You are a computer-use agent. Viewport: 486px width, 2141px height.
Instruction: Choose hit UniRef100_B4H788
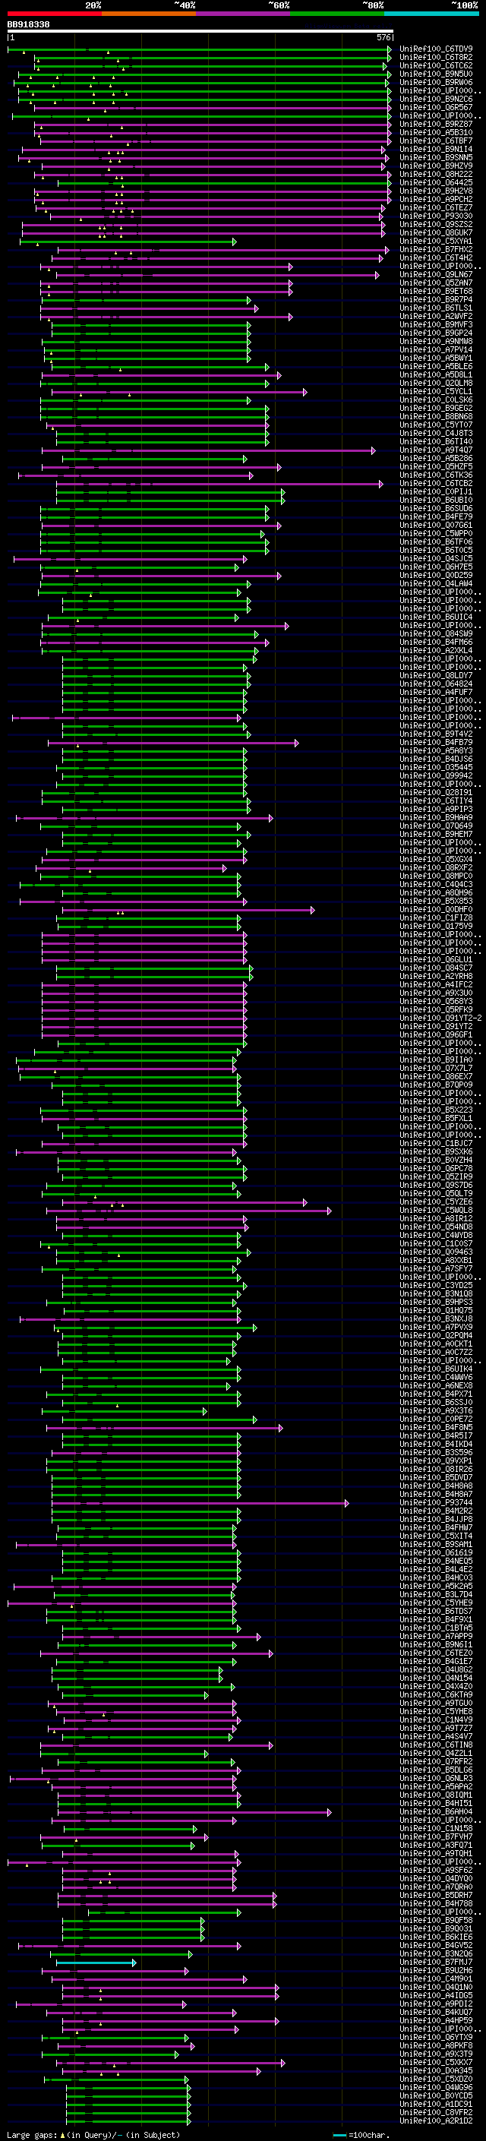tap(436, 1903)
